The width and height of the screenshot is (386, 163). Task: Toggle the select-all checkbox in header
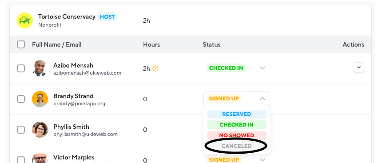(21, 44)
